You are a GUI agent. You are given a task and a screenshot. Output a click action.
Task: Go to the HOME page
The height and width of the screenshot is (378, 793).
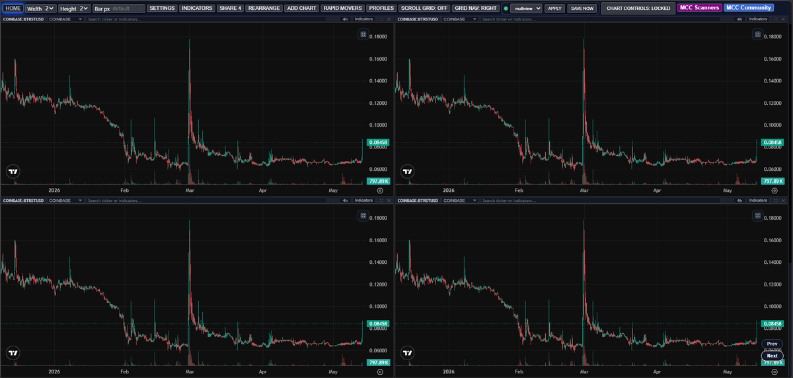point(13,9)
